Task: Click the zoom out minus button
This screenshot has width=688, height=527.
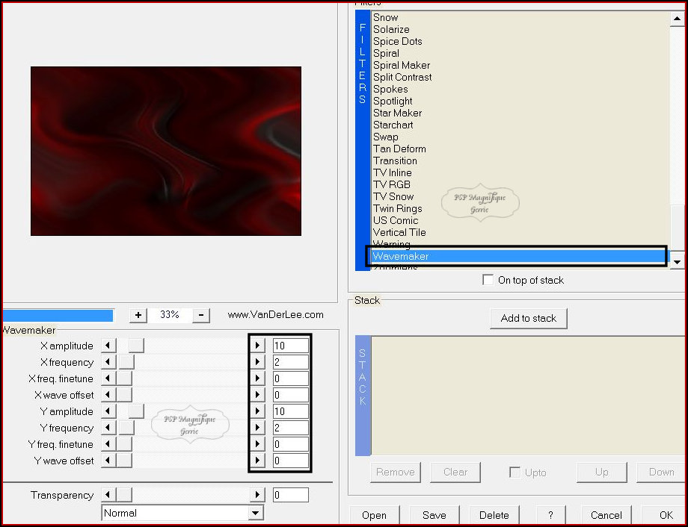Action: pos(201,315)
